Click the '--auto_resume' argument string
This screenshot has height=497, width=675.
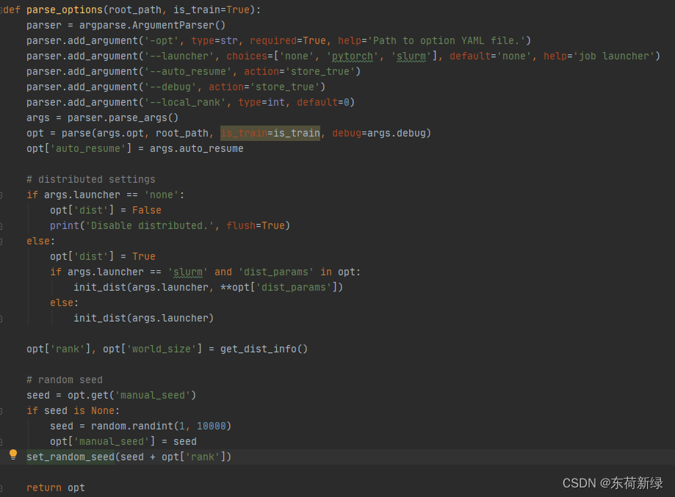[x=188, y=71]
